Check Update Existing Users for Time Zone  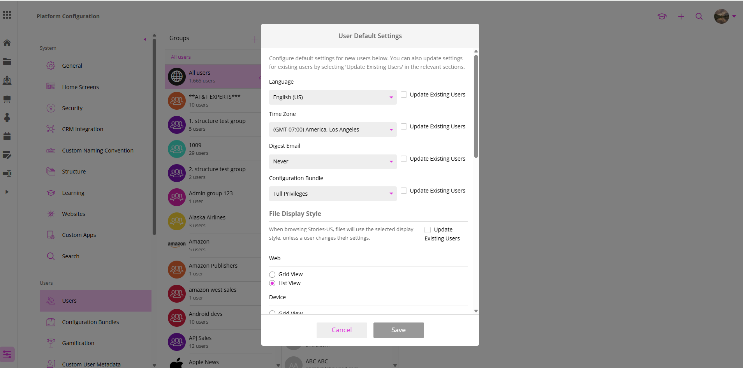click(x=404, y=126)
